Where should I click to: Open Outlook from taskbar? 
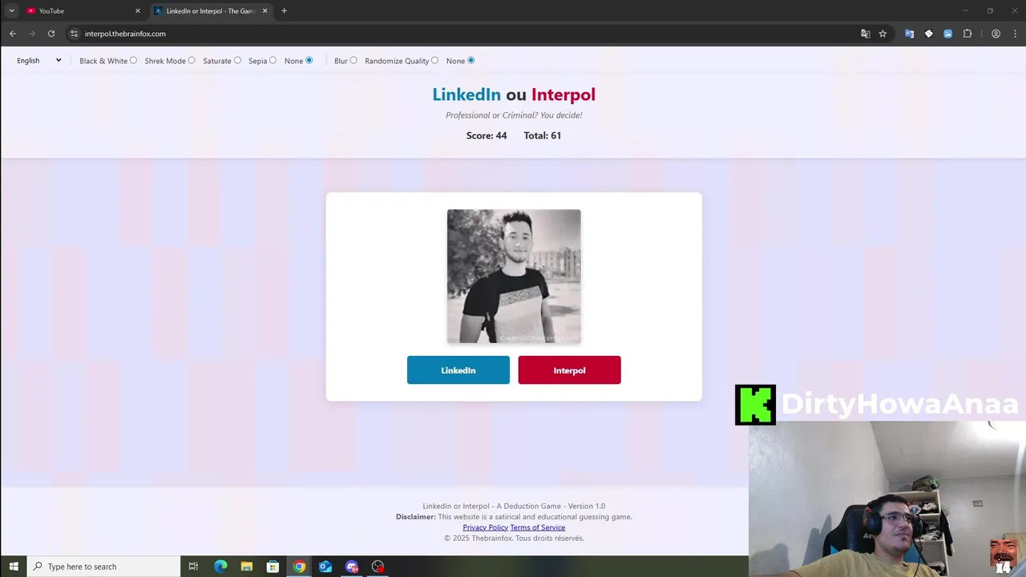click(325, 567)
